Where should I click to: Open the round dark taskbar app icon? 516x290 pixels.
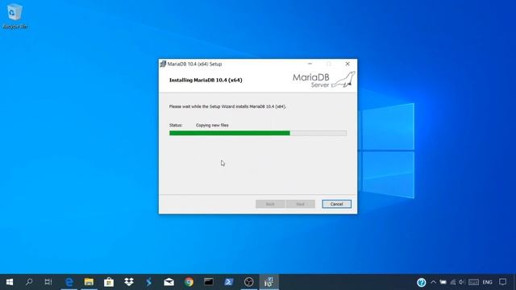point(249,282)
